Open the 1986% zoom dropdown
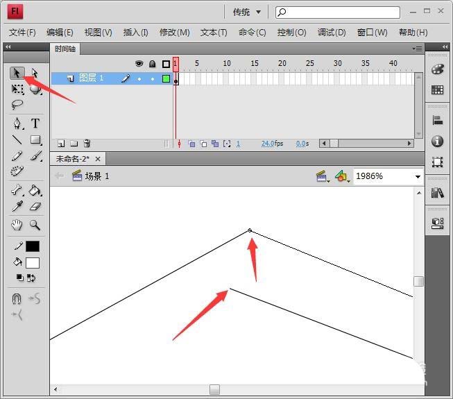453x399 pixels. click(x=418, y=176)
